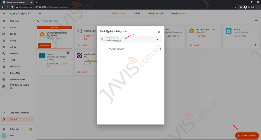
Task: Open Zigbee Map in sidebar
Action: coord(17,73)
